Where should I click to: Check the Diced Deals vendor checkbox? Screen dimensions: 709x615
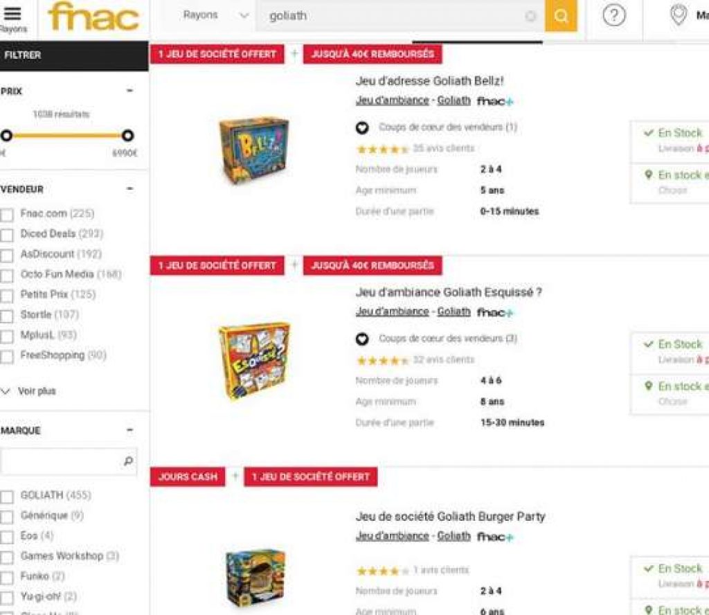click(7, 235)
